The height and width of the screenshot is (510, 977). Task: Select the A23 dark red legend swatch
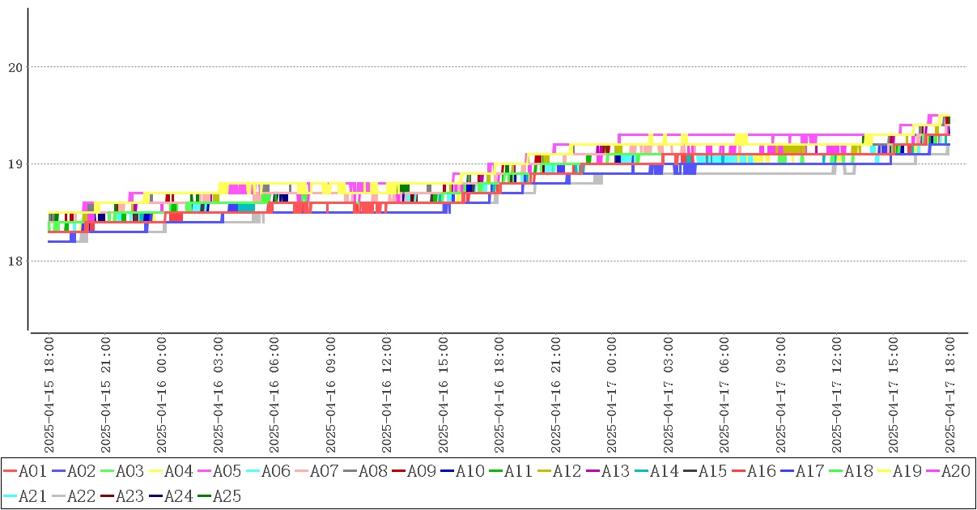point(107,495)
